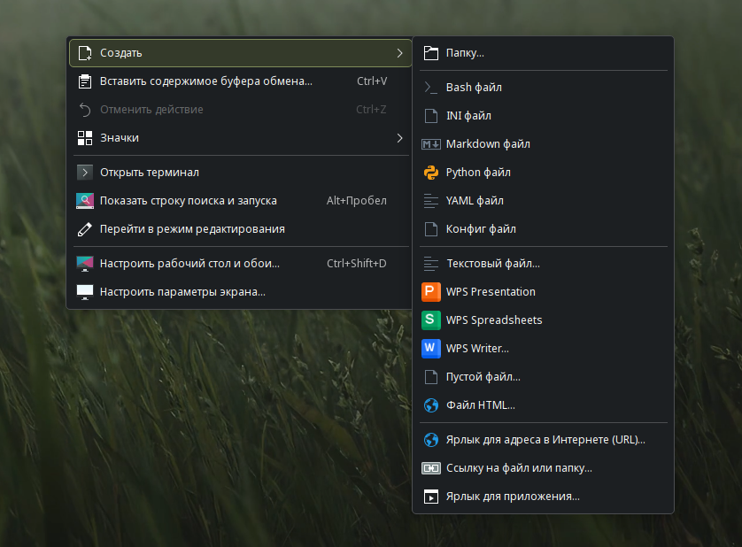Click the Файл HTML globe icon
This screenshot has width=742, height=547.
pyautogui.click(x=431, y=405)
